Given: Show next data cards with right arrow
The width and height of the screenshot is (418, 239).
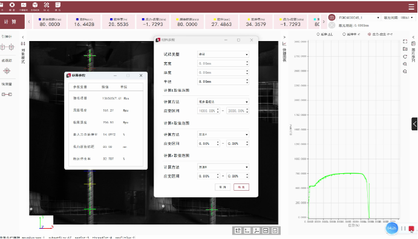Looking at the screenshot, I should pos(324,22).
